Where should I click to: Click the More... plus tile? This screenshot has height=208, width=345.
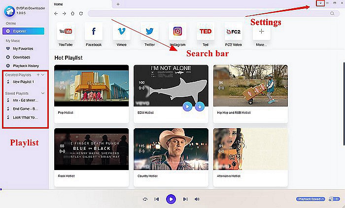[261, 31]
